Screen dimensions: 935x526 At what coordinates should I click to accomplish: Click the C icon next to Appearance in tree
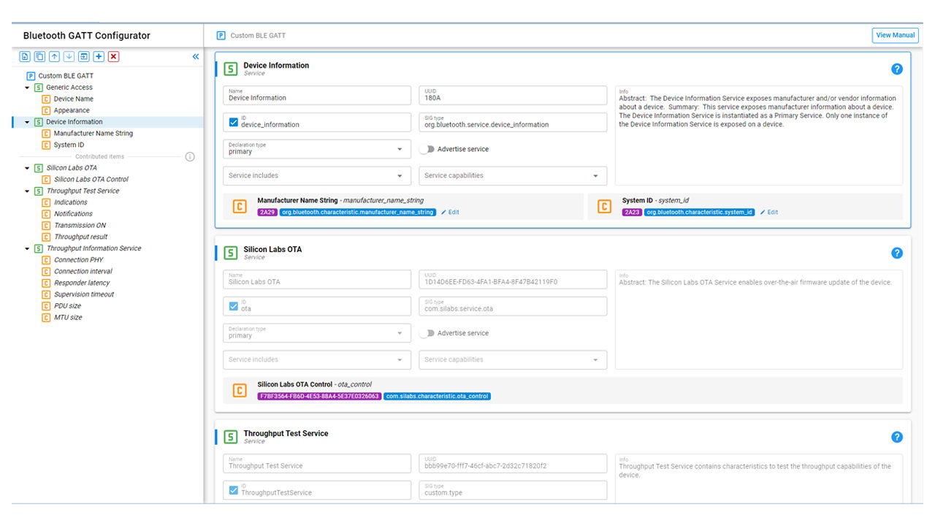(46, 110)
